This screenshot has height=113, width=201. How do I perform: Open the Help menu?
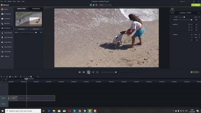click(x=23, y=1)
